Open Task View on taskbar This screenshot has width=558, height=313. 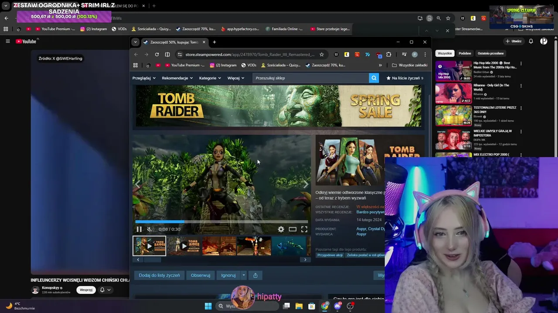pos(286,306)
